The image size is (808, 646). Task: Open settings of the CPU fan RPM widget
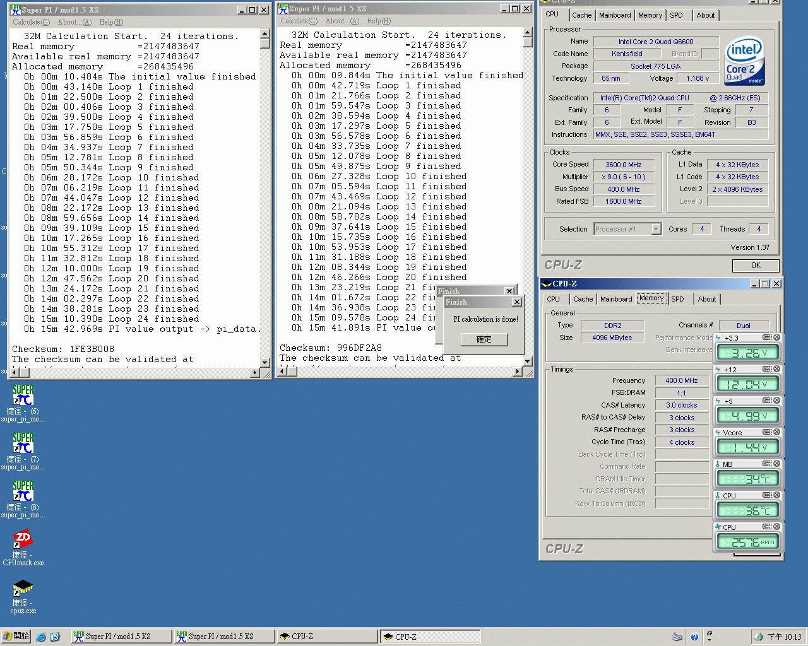coord(767,527)
